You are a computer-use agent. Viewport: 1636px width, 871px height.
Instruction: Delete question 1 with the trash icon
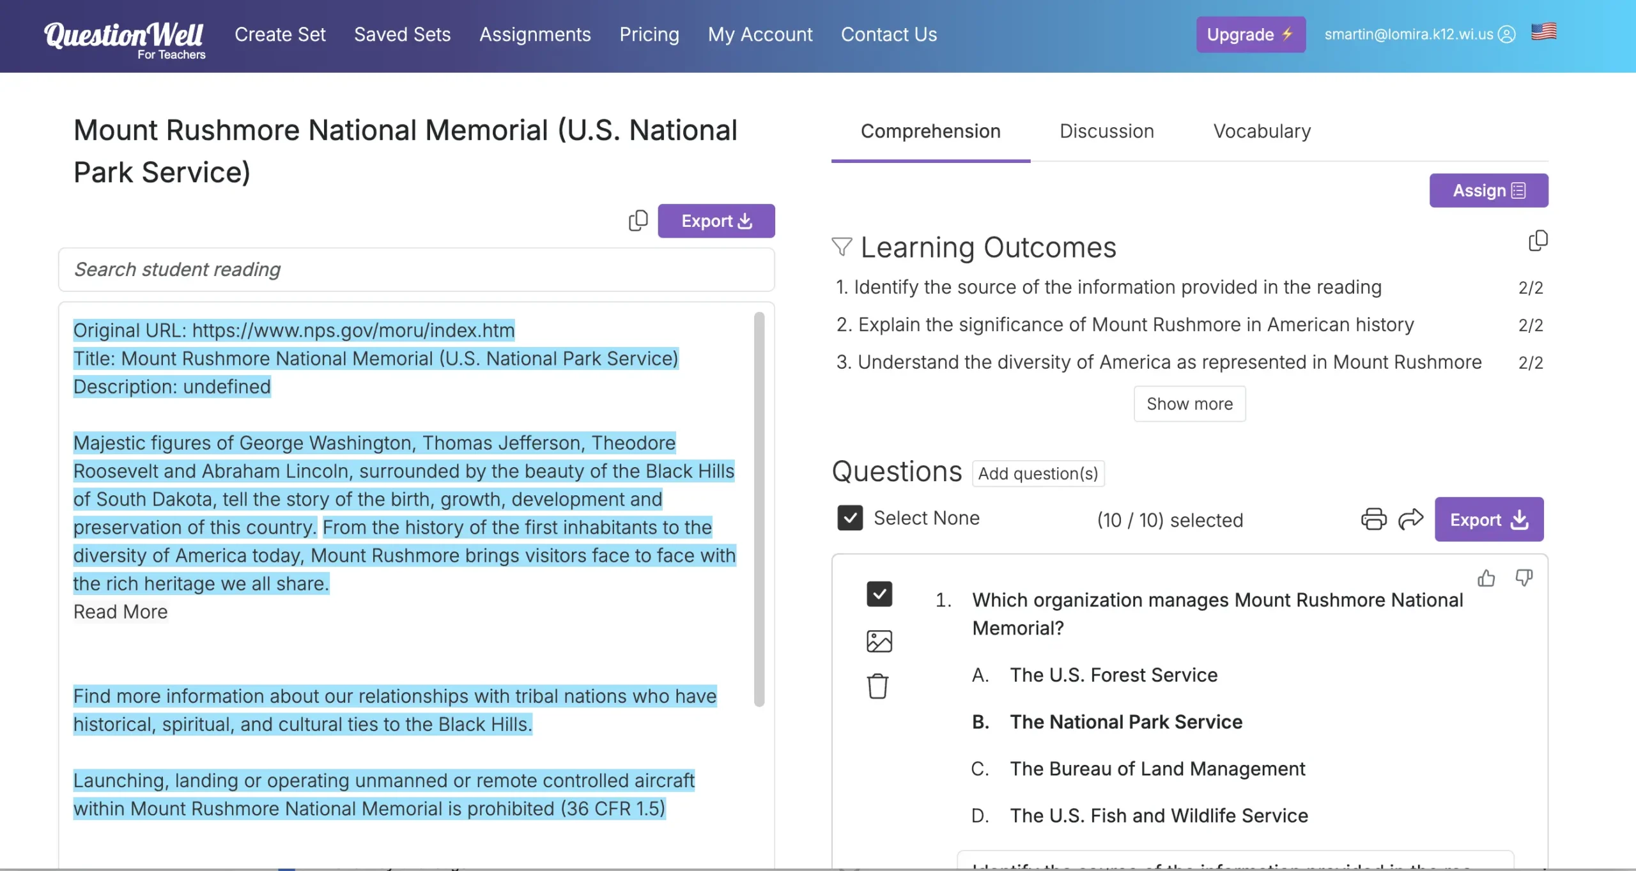click(877, 686)
